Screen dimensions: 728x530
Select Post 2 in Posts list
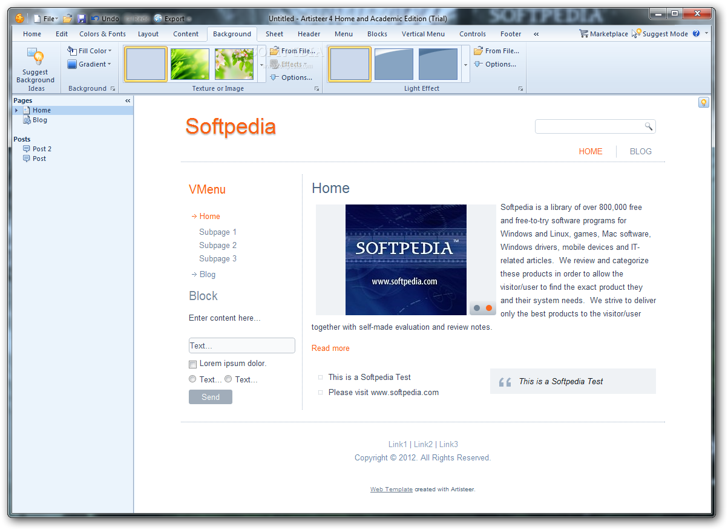pos(42,149)
